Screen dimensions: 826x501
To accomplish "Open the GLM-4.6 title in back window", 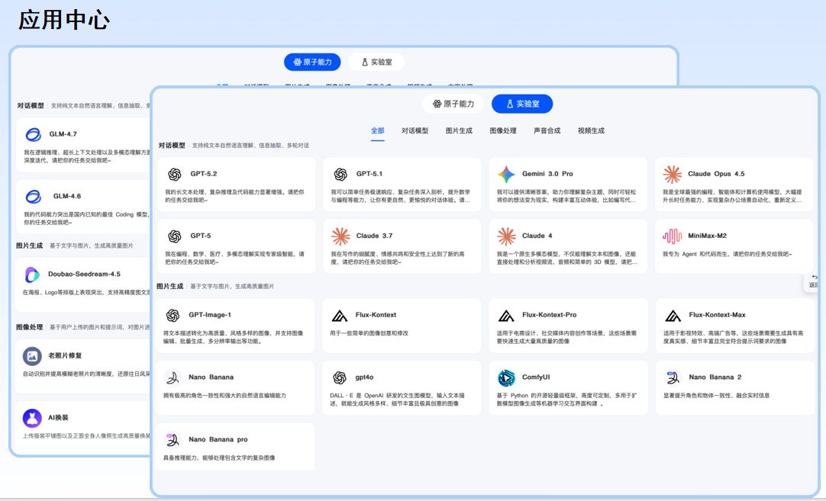I will click(x=67, y=196).
